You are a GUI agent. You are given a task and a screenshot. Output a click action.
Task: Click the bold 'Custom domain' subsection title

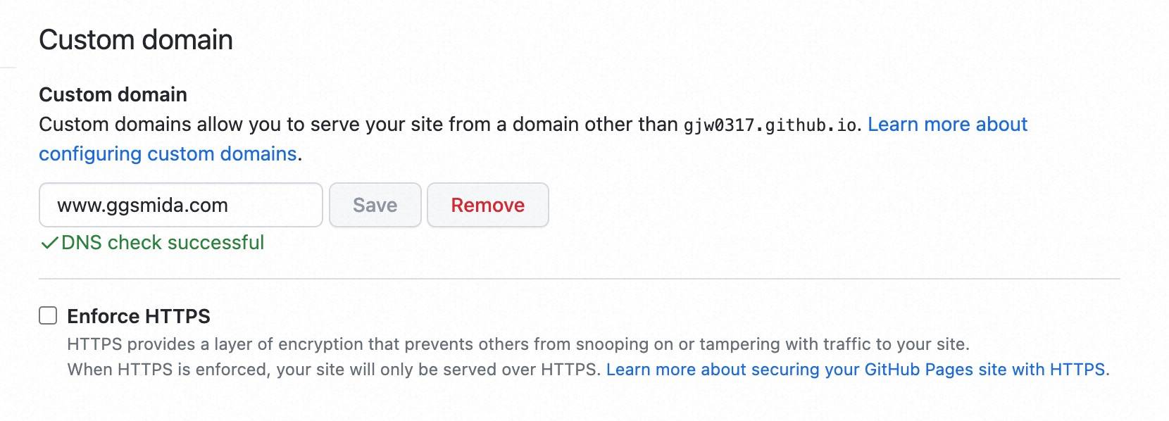coord(113,94)
